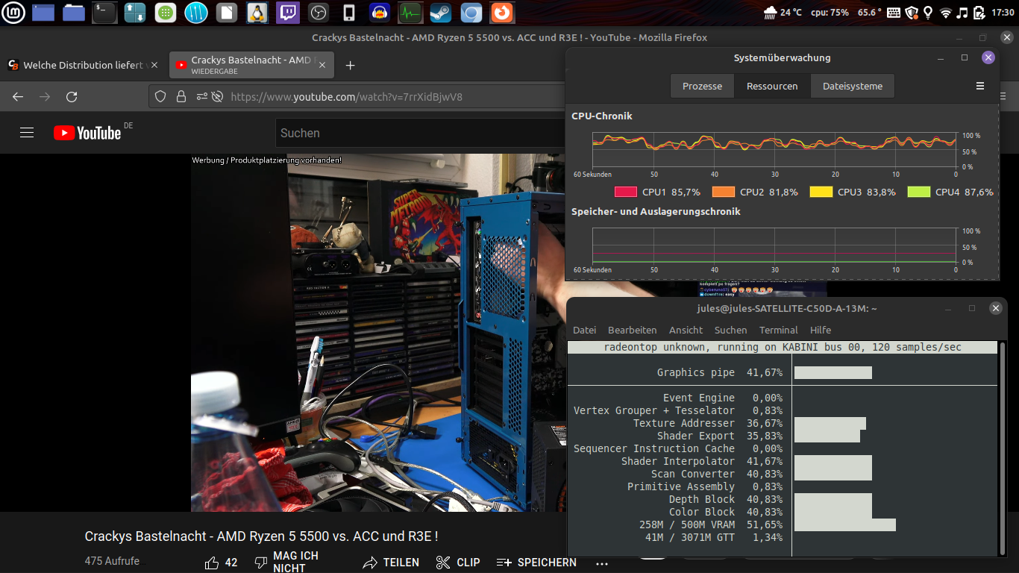Create a CLIP of the video
The height and width of the screenshot is (573, 1019).
tap(458, 563)
